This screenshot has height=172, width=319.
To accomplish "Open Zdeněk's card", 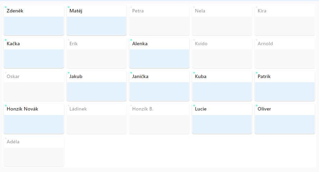I will click(x=34, y=20).
